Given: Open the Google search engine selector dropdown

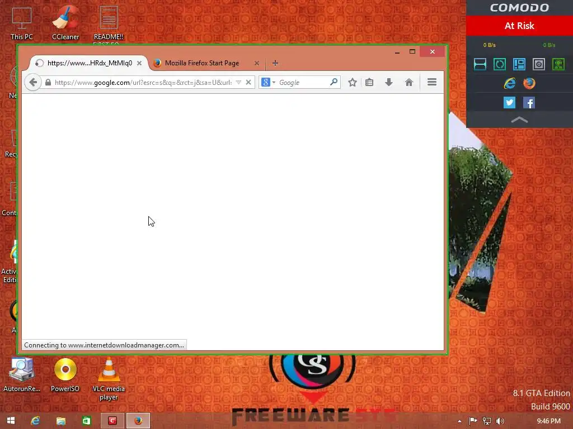Looking at the screenshot, I should tap(268, 83).
